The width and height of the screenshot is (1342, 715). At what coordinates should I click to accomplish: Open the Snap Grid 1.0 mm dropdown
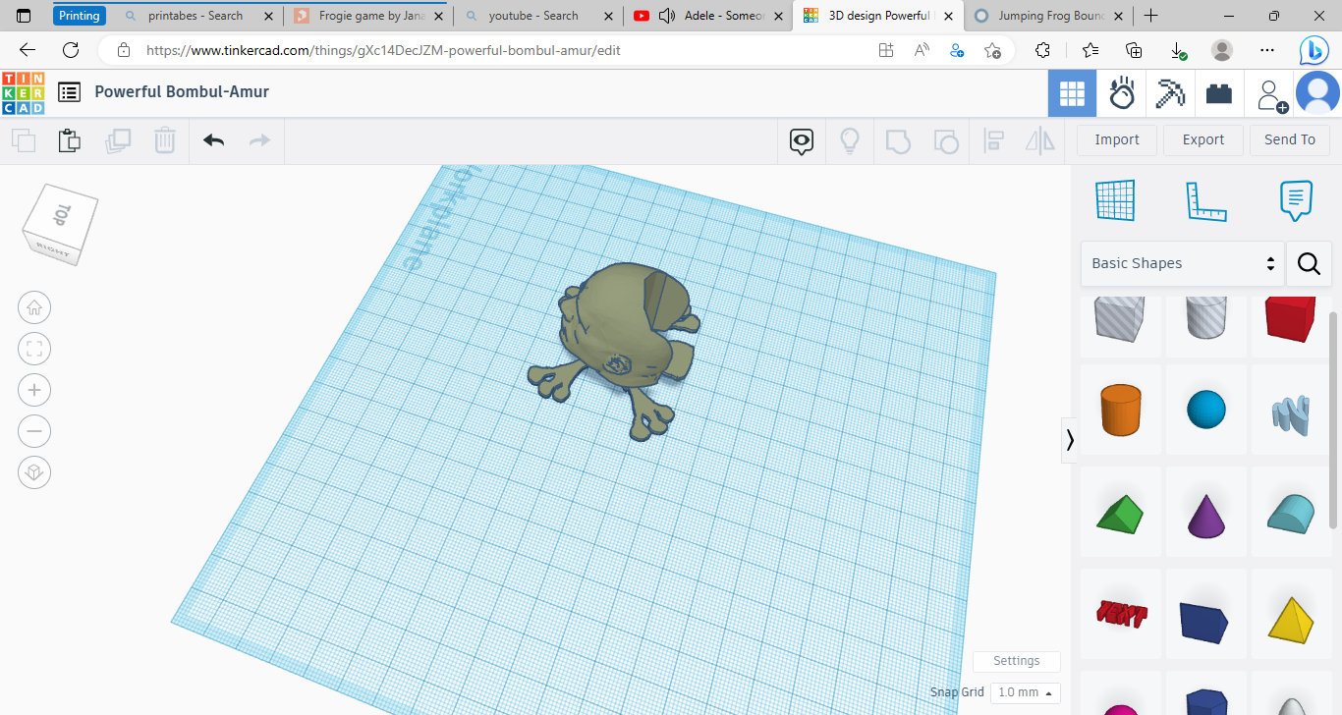coord(1025,692)
